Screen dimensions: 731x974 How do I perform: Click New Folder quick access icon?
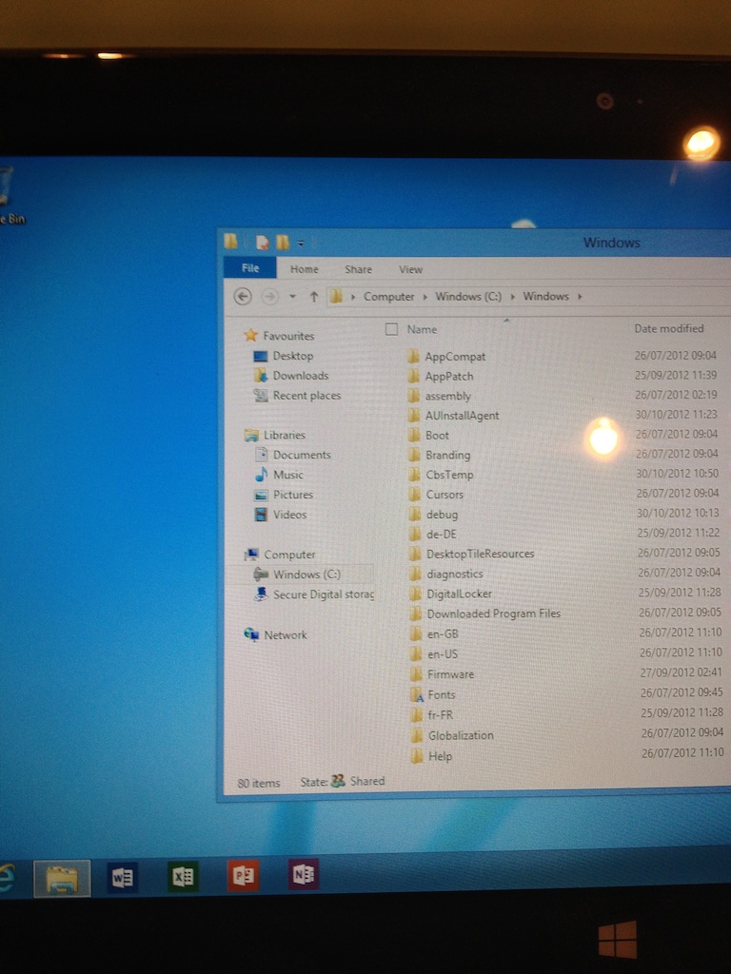[x=282, y=243]
